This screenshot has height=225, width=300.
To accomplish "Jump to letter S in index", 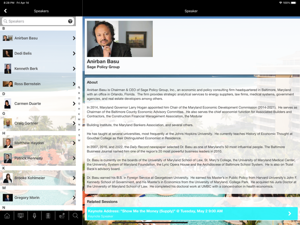I will pyautogui.click(x=79, y=135).
